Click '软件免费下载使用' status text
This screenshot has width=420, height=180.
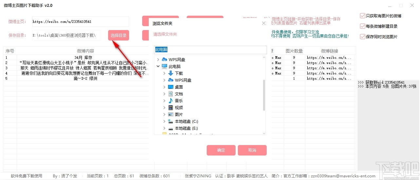[x=27, y=176]
